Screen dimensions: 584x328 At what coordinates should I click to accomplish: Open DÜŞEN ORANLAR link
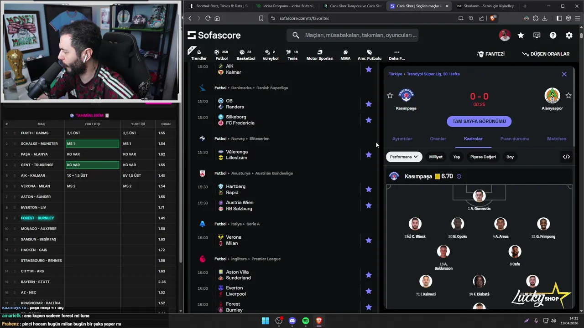point(546,54)
